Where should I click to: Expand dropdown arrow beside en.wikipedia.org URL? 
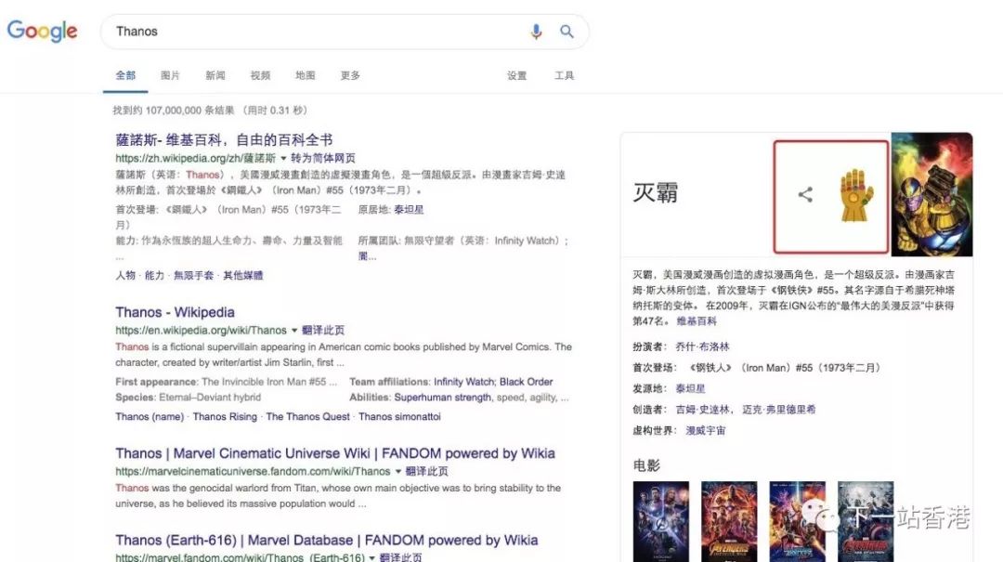pos(294,331)
